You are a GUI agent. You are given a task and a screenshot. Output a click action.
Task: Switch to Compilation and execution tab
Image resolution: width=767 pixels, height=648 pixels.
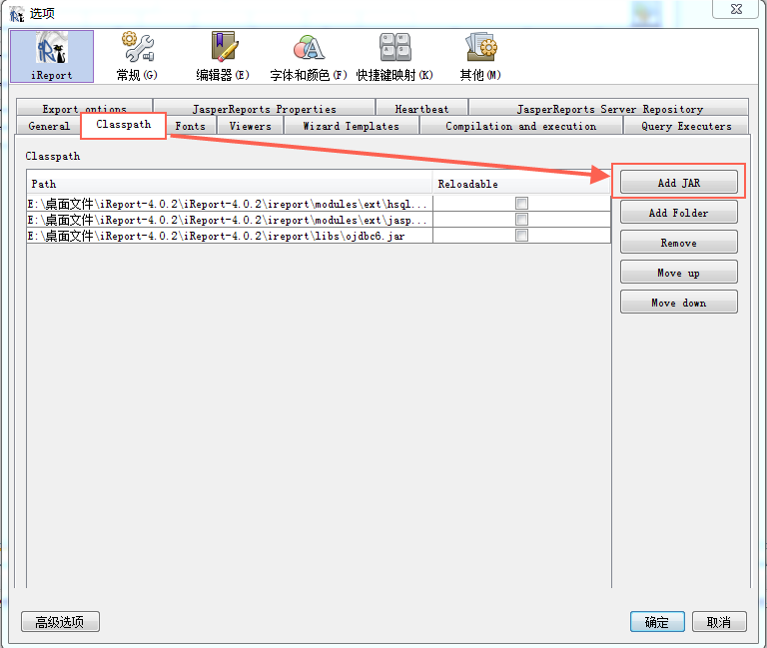click(521, 126)
